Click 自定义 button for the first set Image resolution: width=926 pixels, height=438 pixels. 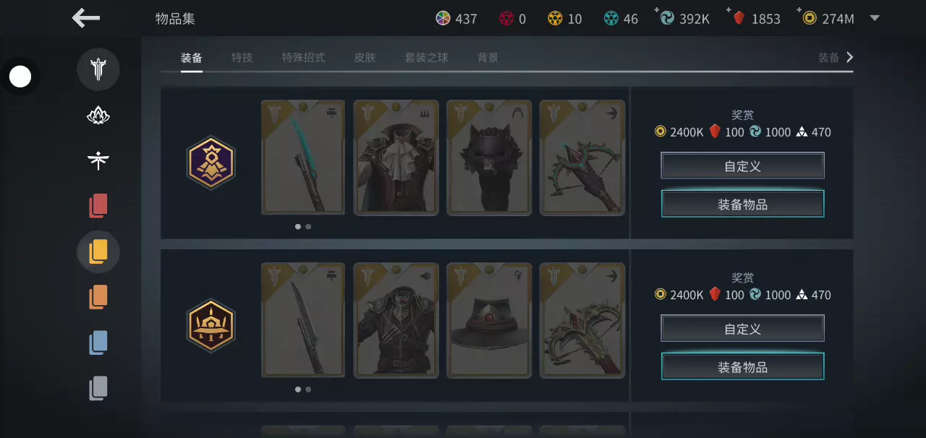coord(742,166)
